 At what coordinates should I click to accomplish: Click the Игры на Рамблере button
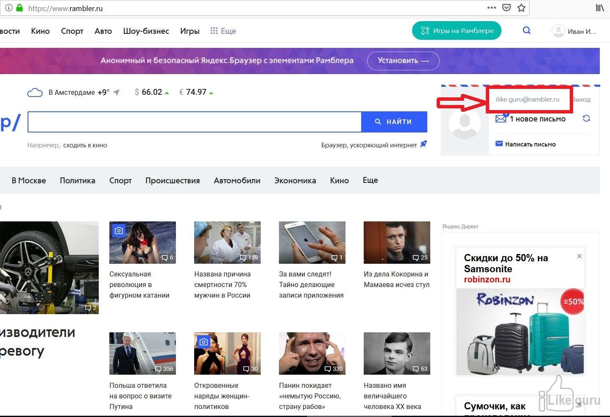click(457, 30)
